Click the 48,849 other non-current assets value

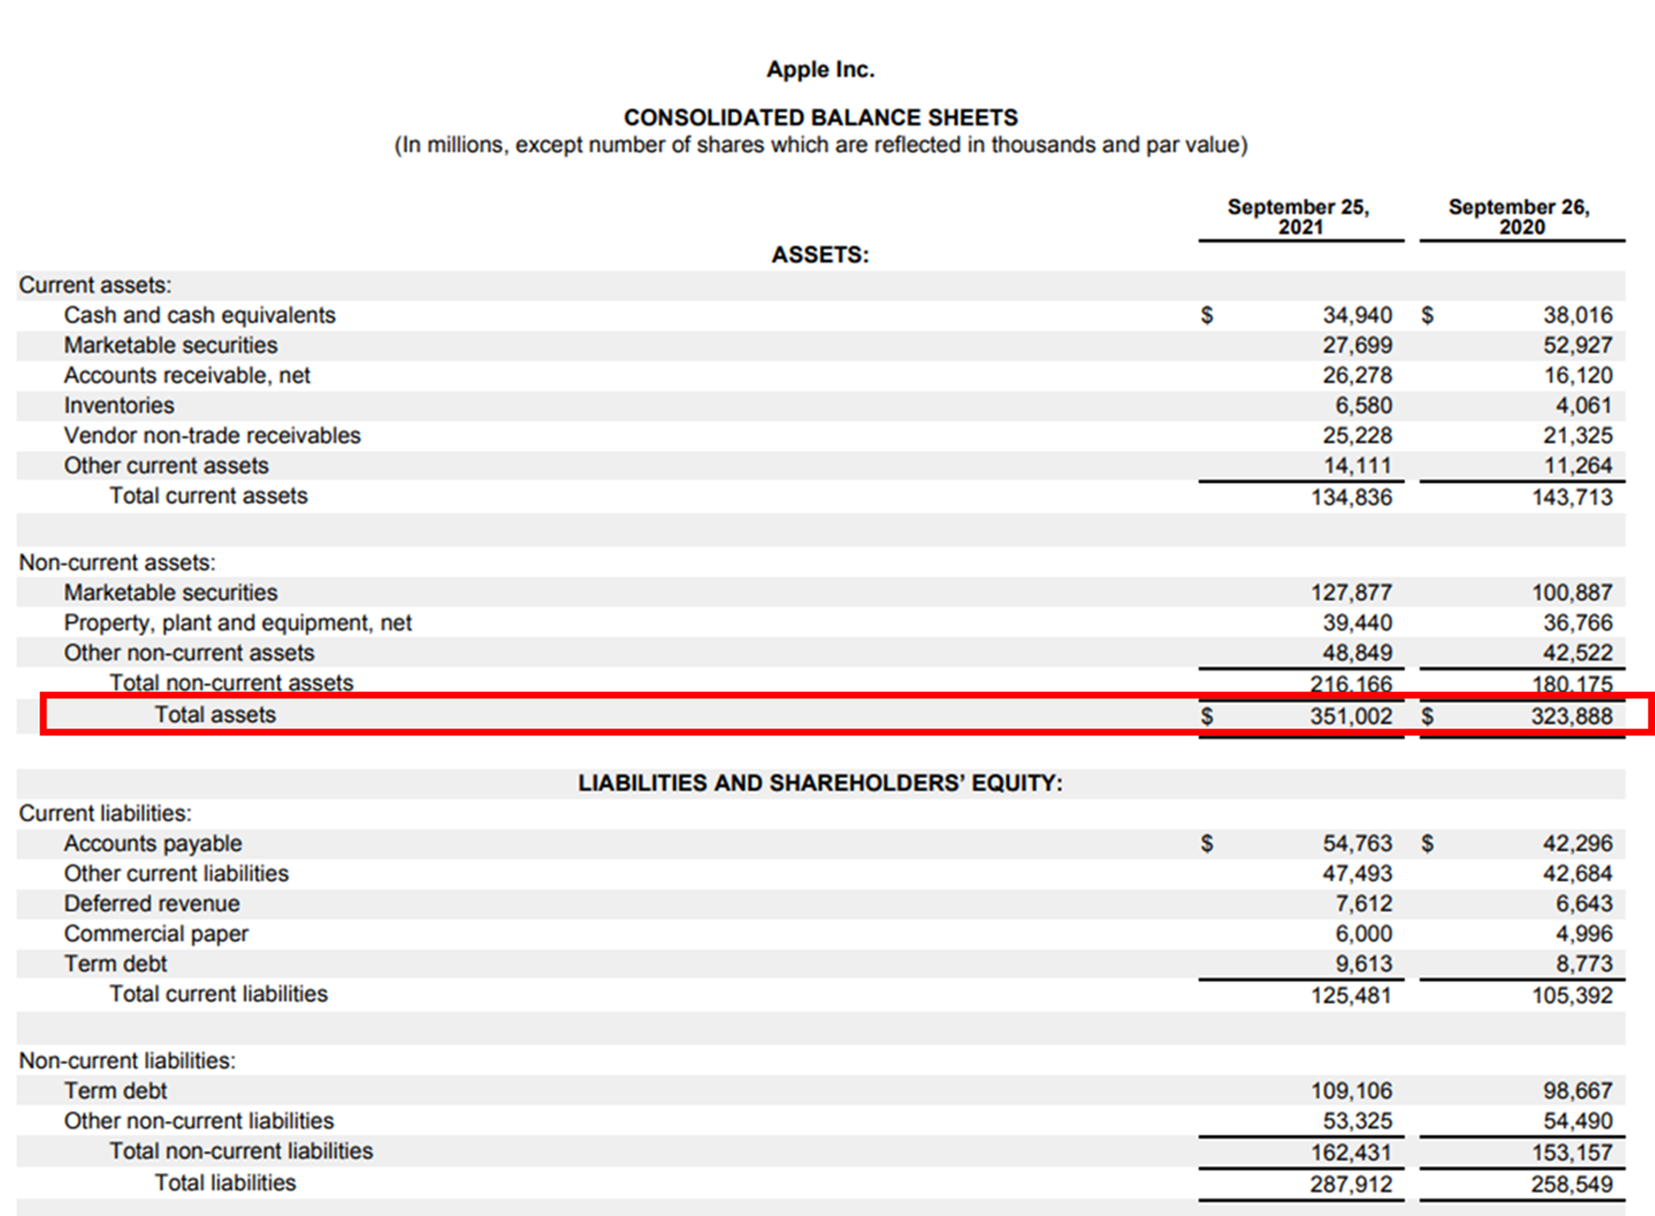pyautogui.click(x=1357, y=653)
